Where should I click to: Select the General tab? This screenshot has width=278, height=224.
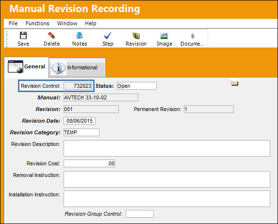(26, 67)
